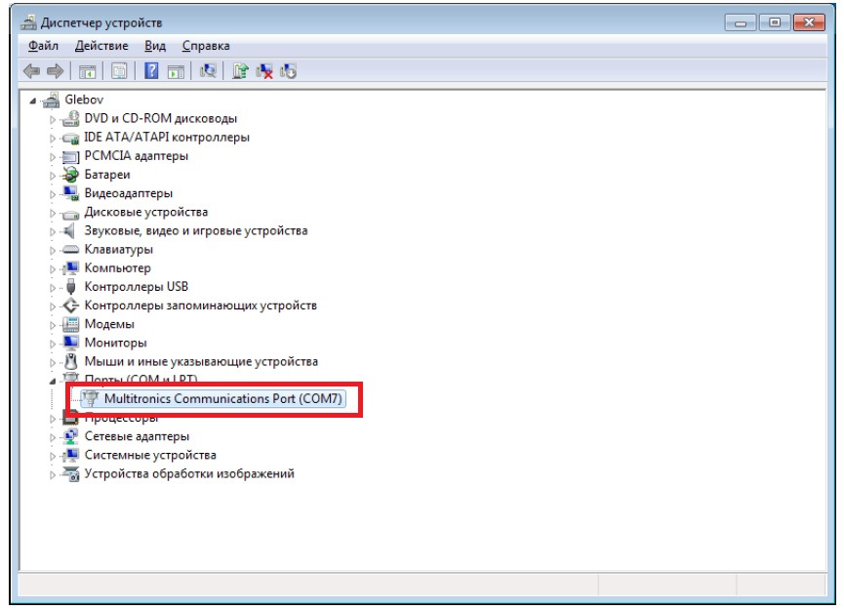Open the Действие menu
This screenshot has width=844, height=610.
point(101,46)
